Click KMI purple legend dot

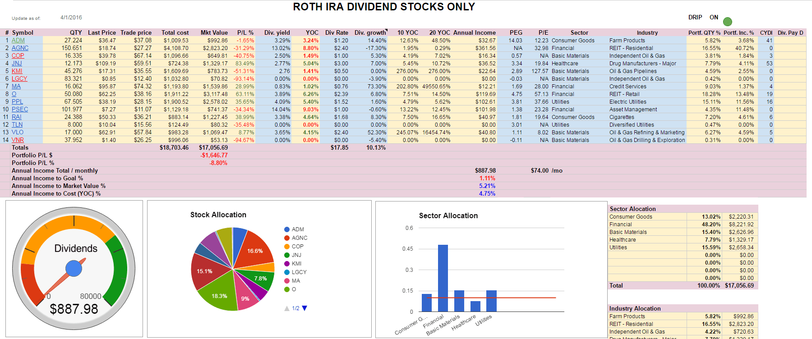tap(287, 264)
